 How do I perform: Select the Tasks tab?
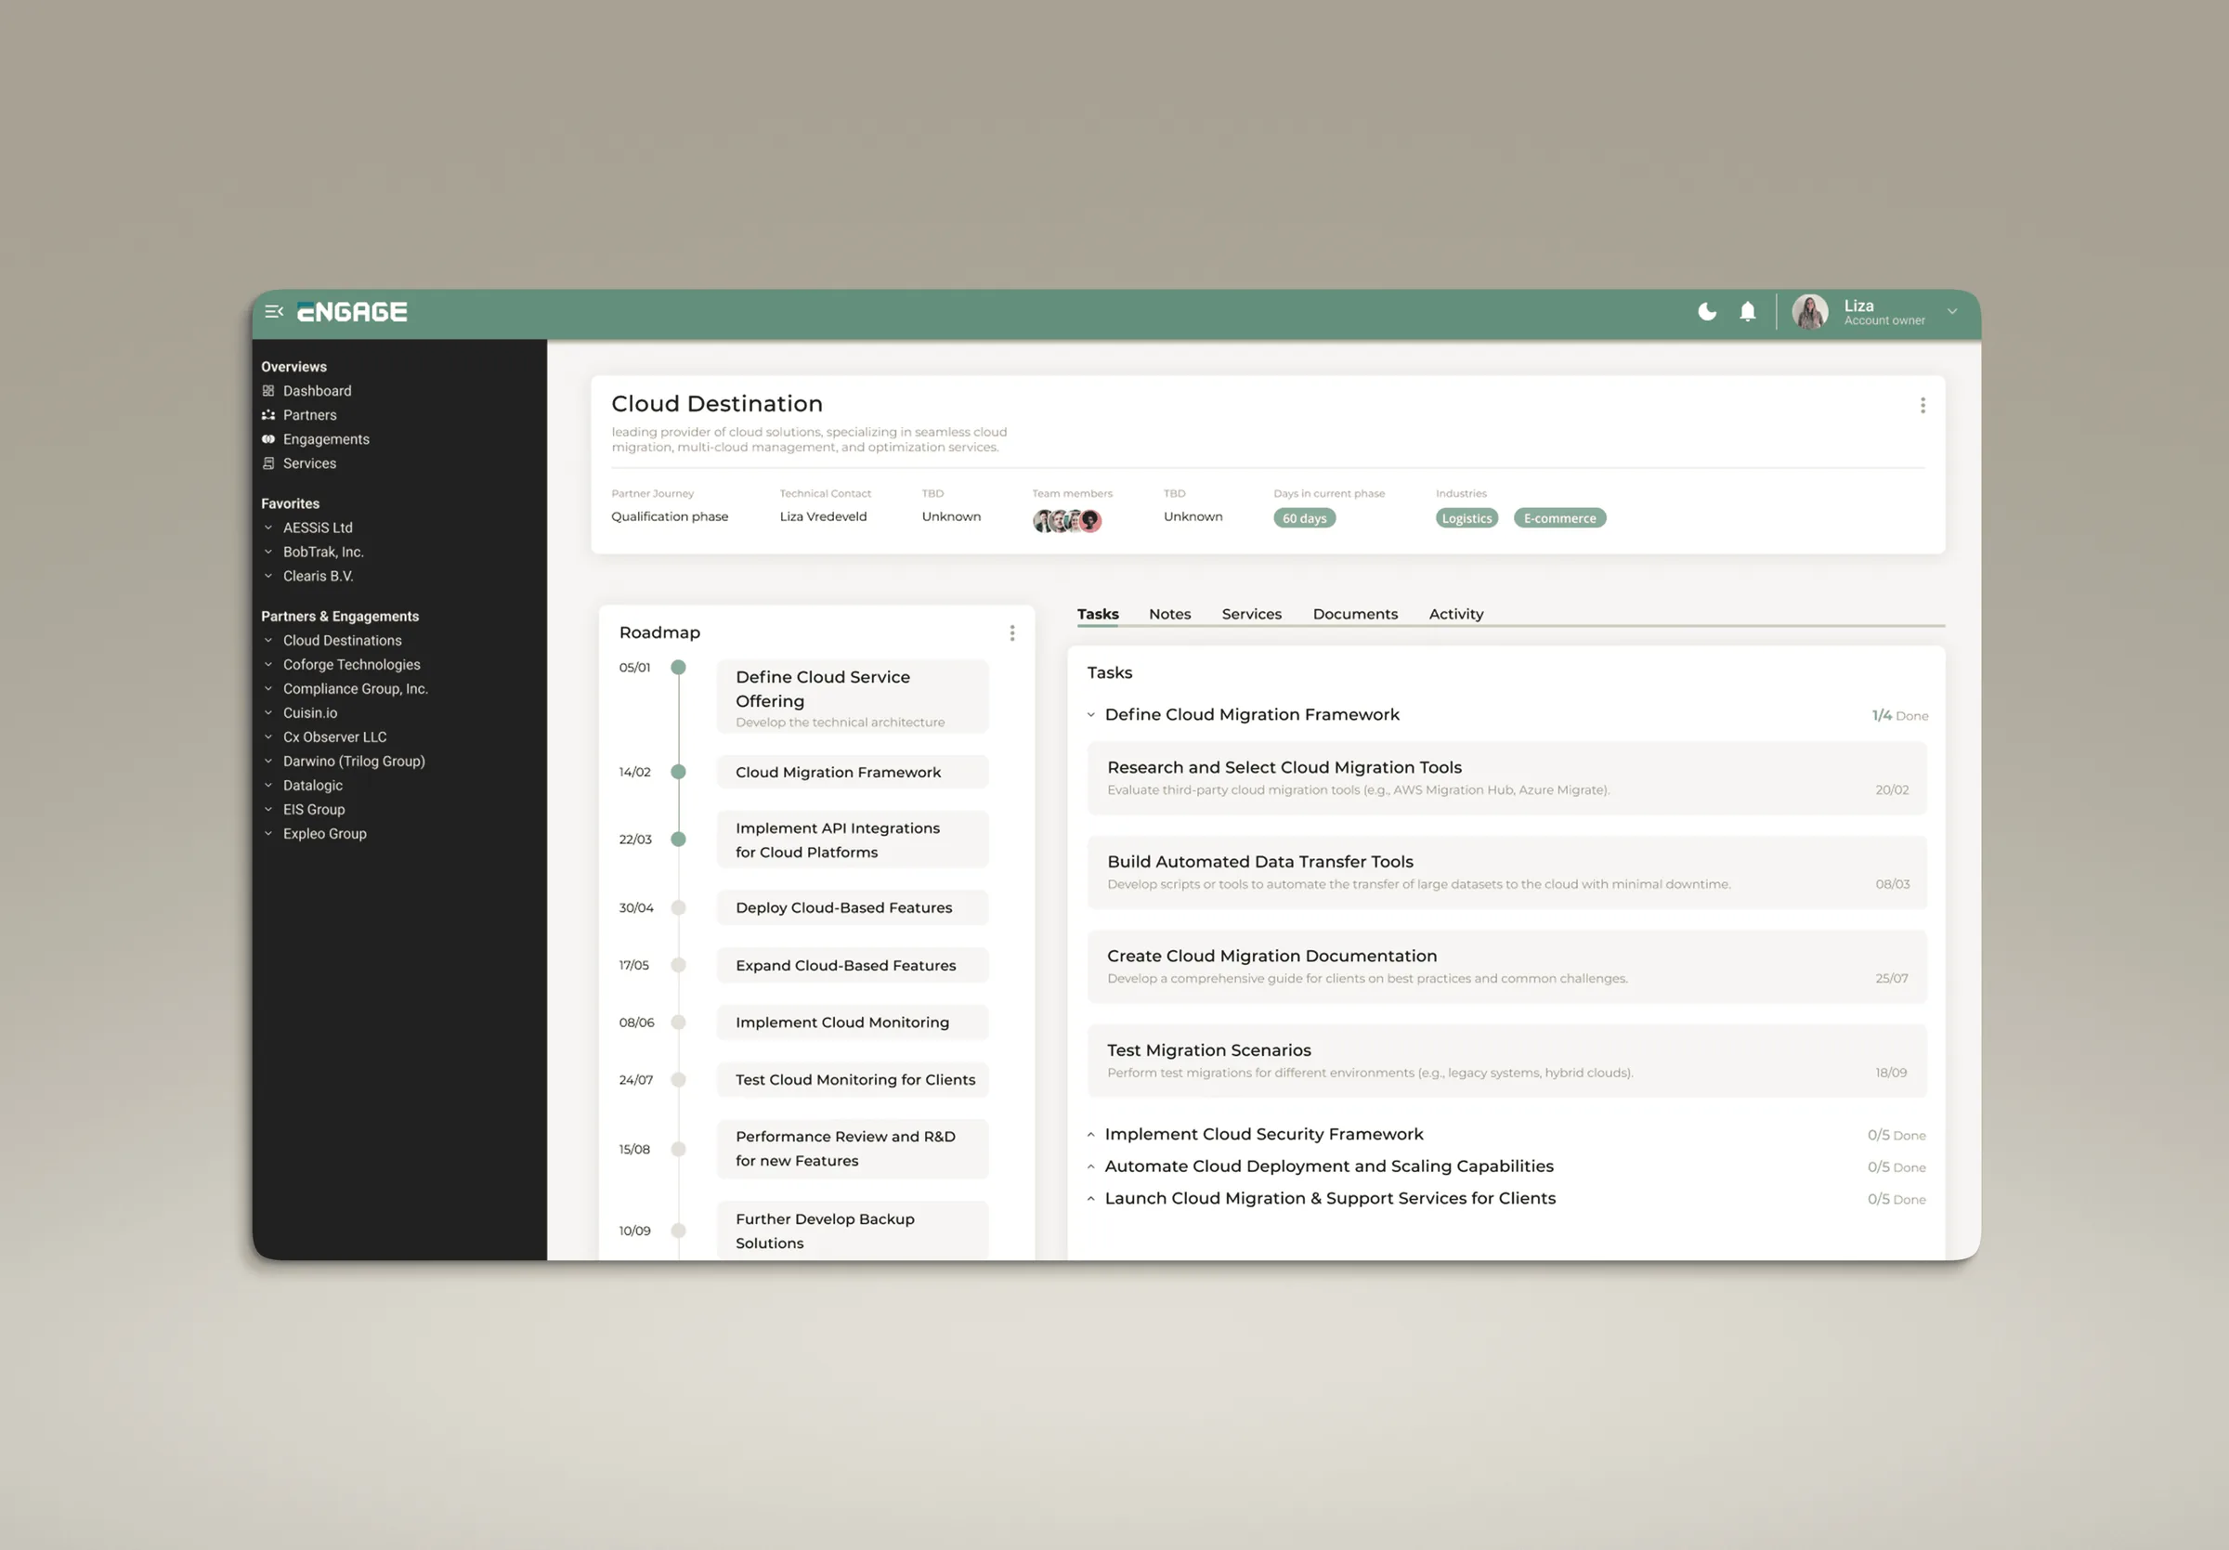coord(1098,615)
